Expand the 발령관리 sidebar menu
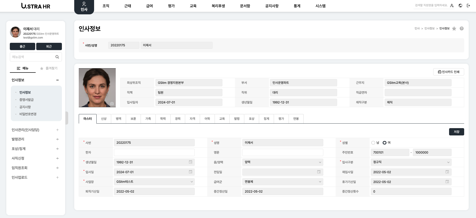This screenshot has height=218, width=476. tap(57, 139)
